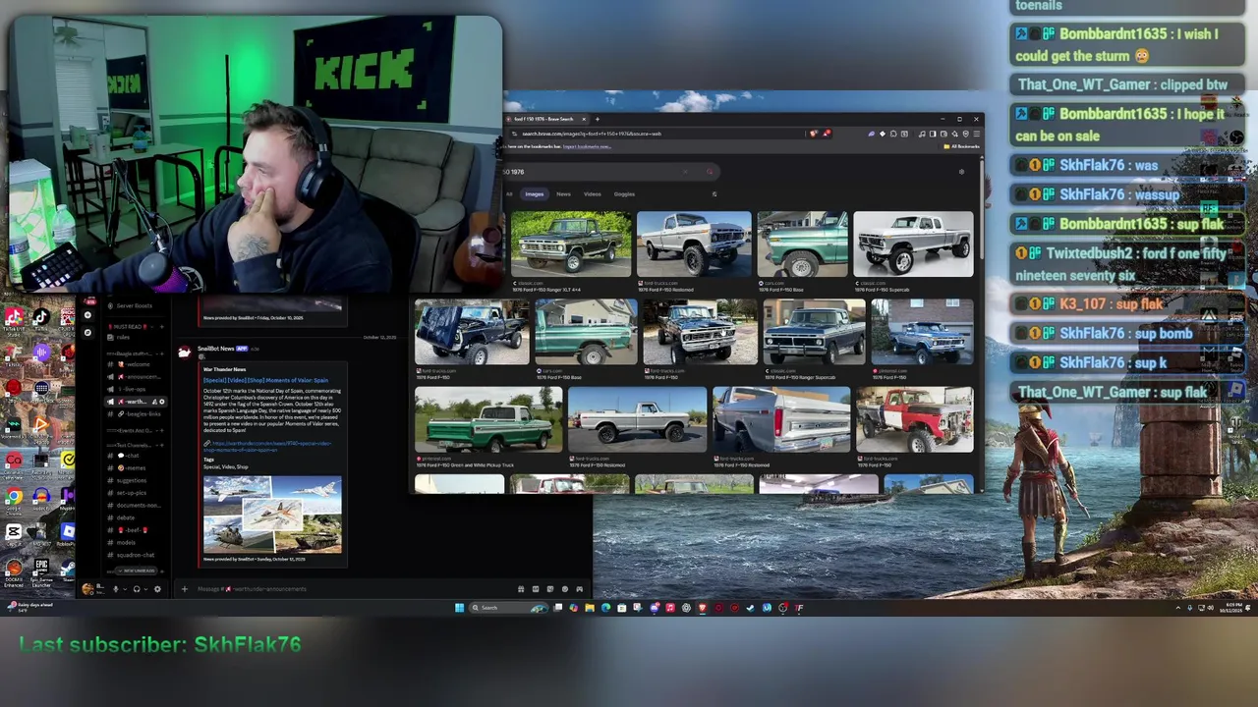The height and width of the screenshot is (707, 1258).
Task: Open Moments of Valor: Spain news title link
Action: 265,380
